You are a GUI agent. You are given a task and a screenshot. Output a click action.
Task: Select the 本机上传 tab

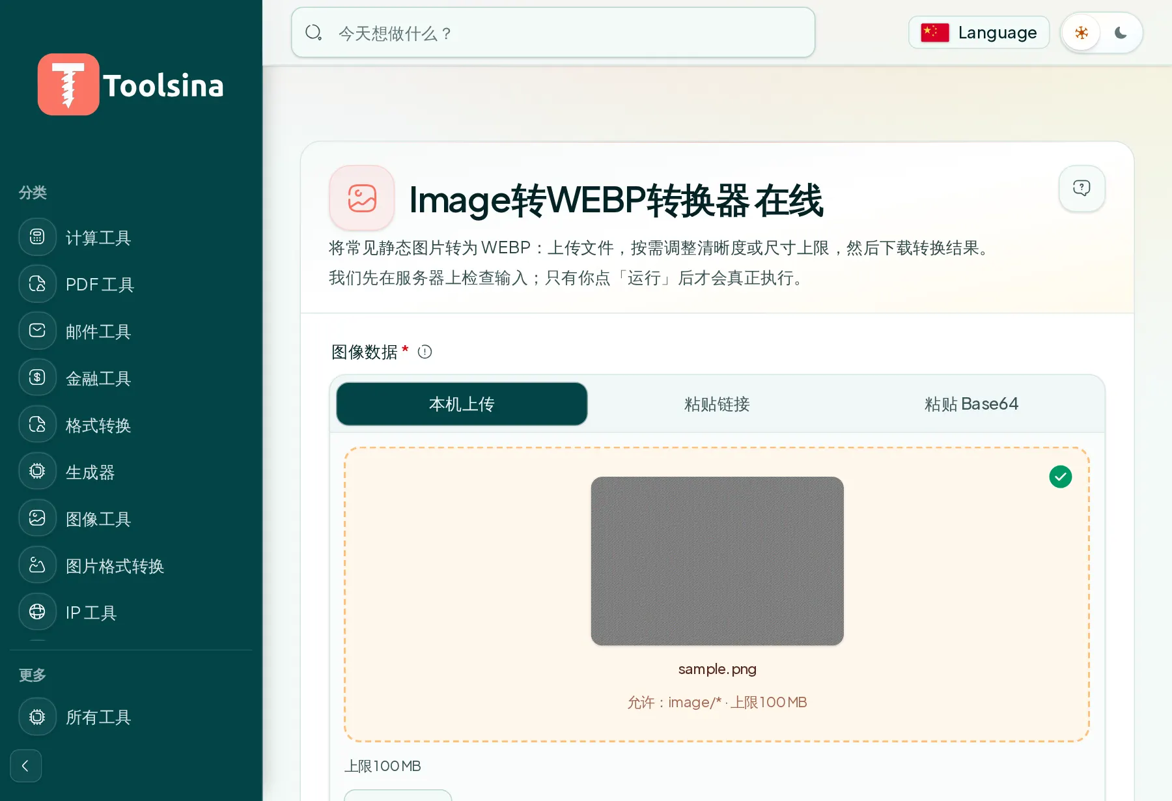coord(462,404)
